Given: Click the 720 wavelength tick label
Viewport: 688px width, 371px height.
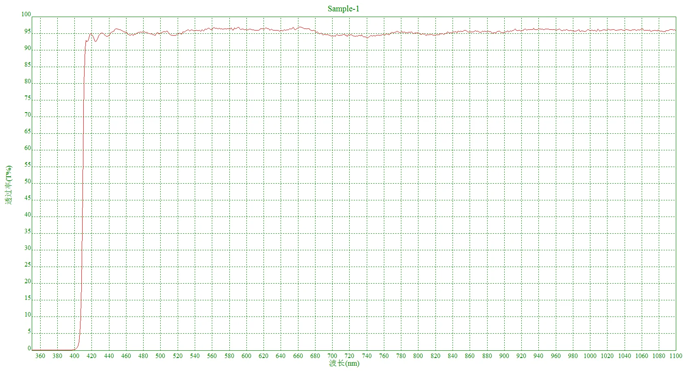Looking at the screenshot, I should [349, 356].
